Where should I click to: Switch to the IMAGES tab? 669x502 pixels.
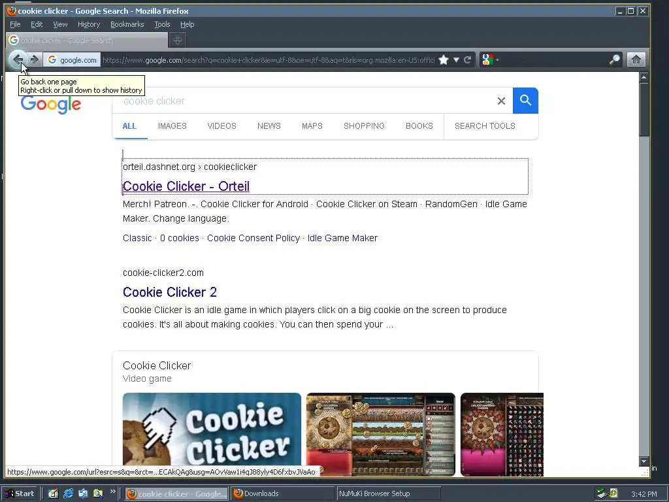[172, 126]
